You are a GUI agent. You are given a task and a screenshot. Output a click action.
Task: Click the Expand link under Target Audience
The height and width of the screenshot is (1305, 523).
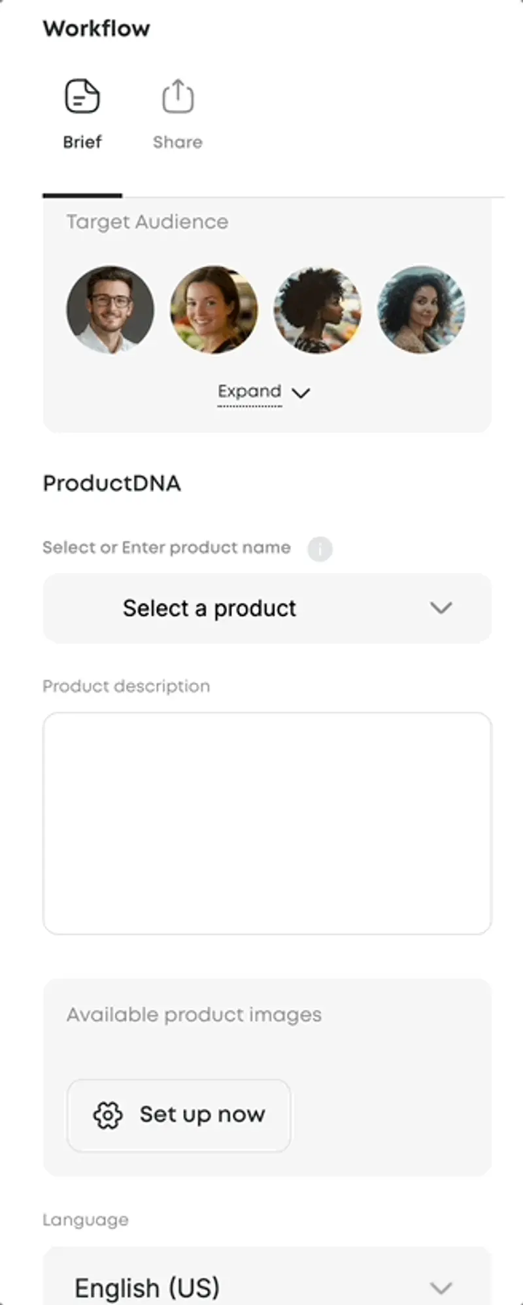(250, 391)
